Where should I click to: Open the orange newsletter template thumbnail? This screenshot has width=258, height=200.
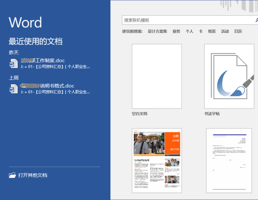pos(157,160)
